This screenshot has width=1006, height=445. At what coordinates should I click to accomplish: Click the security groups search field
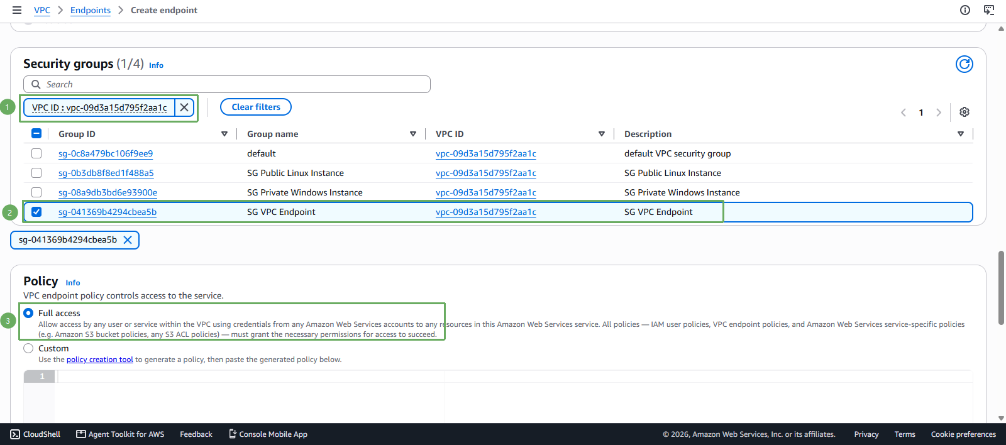pos(227,84)
